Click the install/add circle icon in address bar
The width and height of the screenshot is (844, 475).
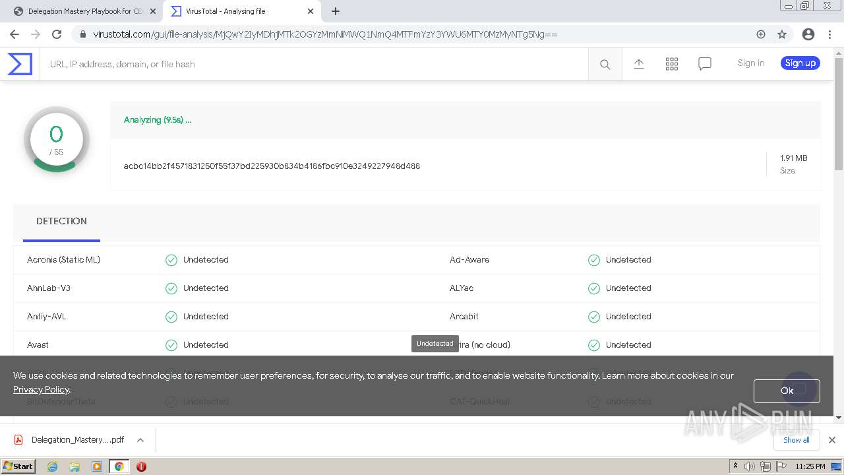[x=761, y=34]
